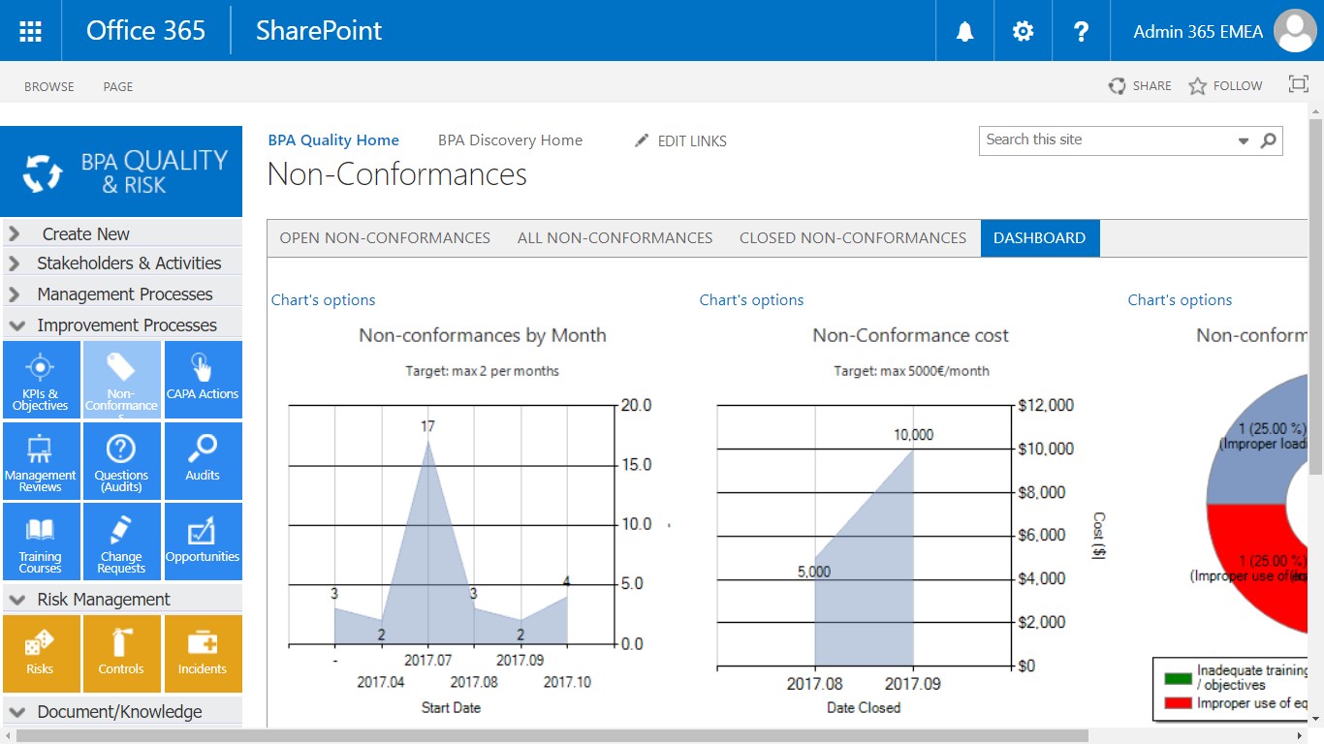Click inside the Search this site box
This screenshot has width=1324, height=744.
(1105, 139)
